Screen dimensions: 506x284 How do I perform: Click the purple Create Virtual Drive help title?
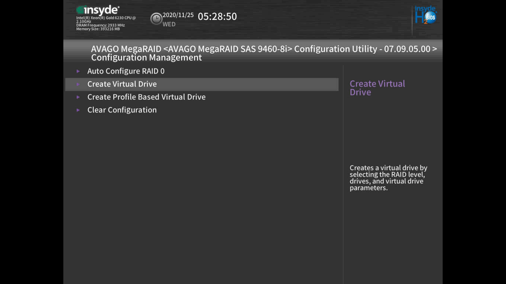click(377, 88)
